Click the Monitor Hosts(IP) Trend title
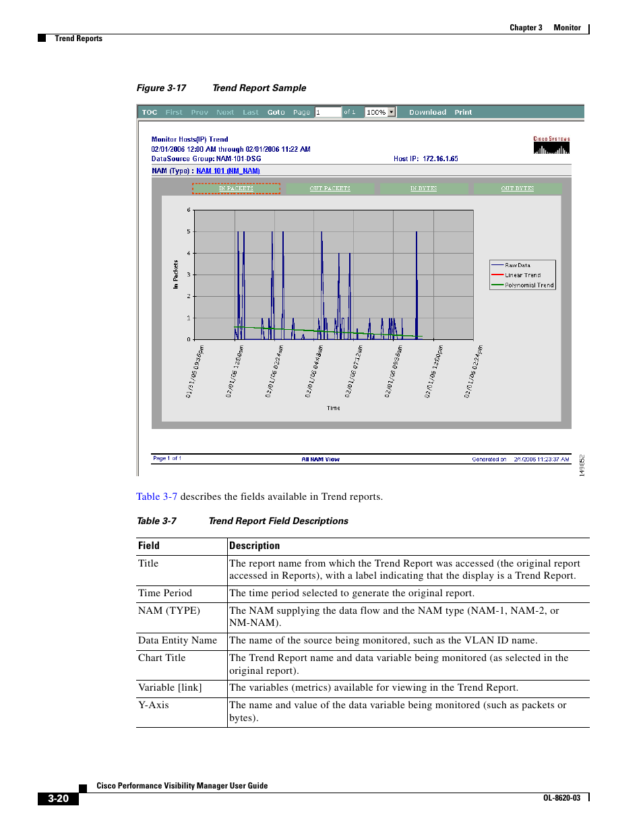The image size is (643, 833). tap(190, 140)
